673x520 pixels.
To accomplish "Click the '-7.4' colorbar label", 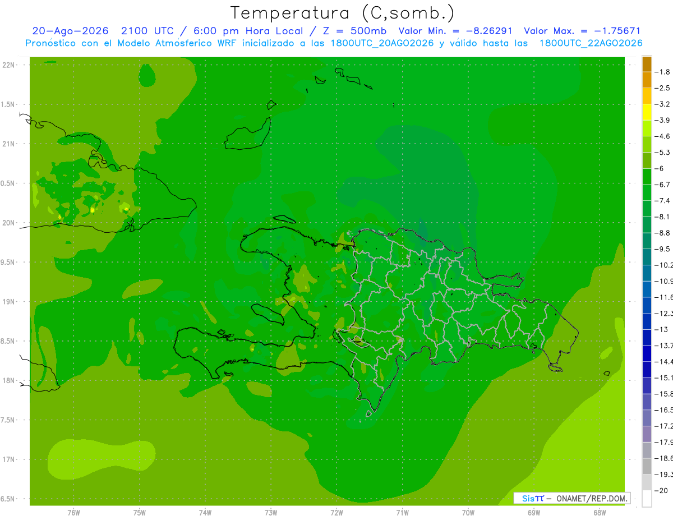I will (x=663, y=201).
